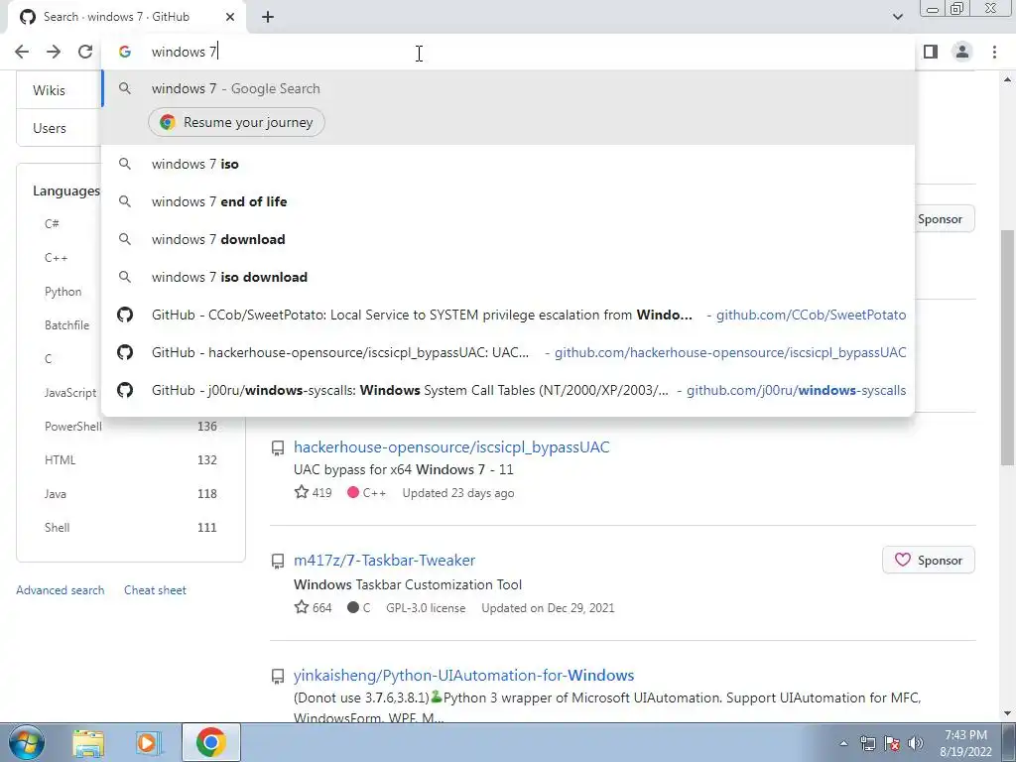Open the Windows Start button

[x=26, y=742]
